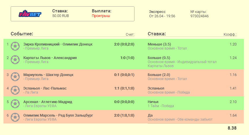Viewport: 249px width, 135px height.
Task: Click soccer ball icon for Мариуполь match
Action: (15, 77)
